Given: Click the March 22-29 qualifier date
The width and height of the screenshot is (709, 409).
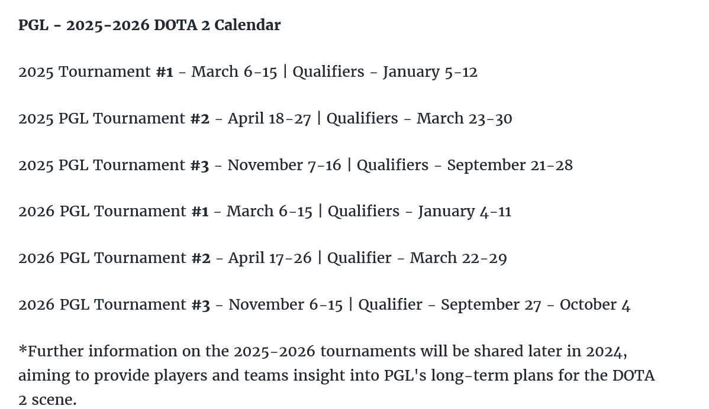Looking at the screenshot, I should point(458,258).
